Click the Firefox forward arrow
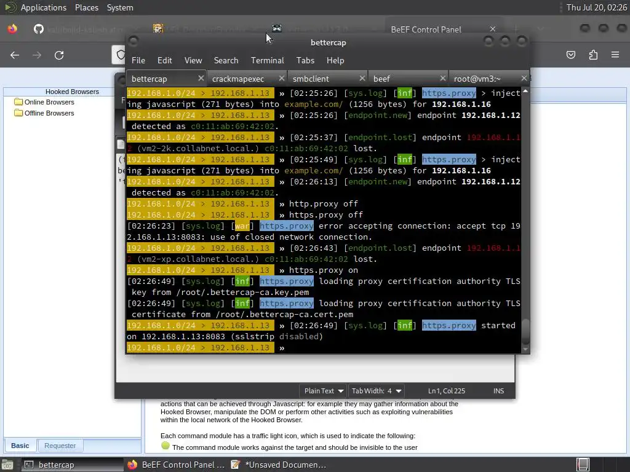This screenshot has width=630, height=472. click(36, 55)
